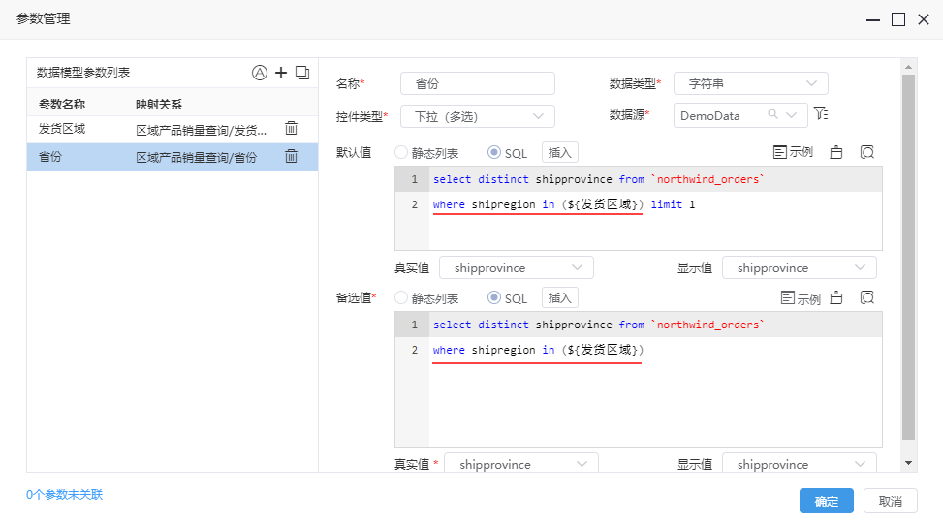This screenshot has width=943, height=527.
Task: Open the 0个参数未关联 link
Action: coord(64,495)
